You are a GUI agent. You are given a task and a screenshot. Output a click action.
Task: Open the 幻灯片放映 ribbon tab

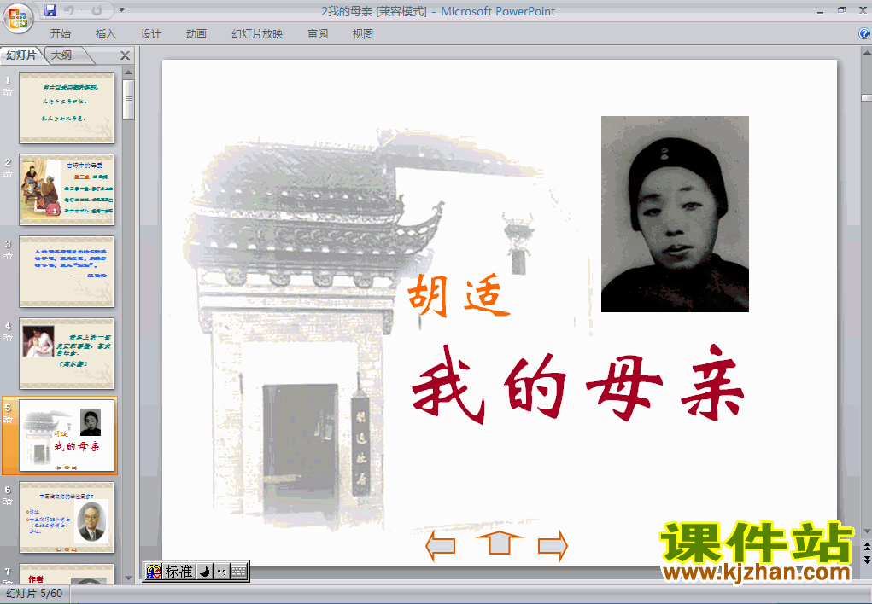[x=257, y=34]
